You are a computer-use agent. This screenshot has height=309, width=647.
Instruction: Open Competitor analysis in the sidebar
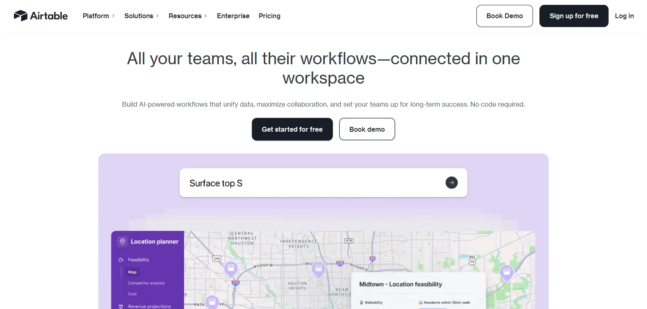[146, 283]
